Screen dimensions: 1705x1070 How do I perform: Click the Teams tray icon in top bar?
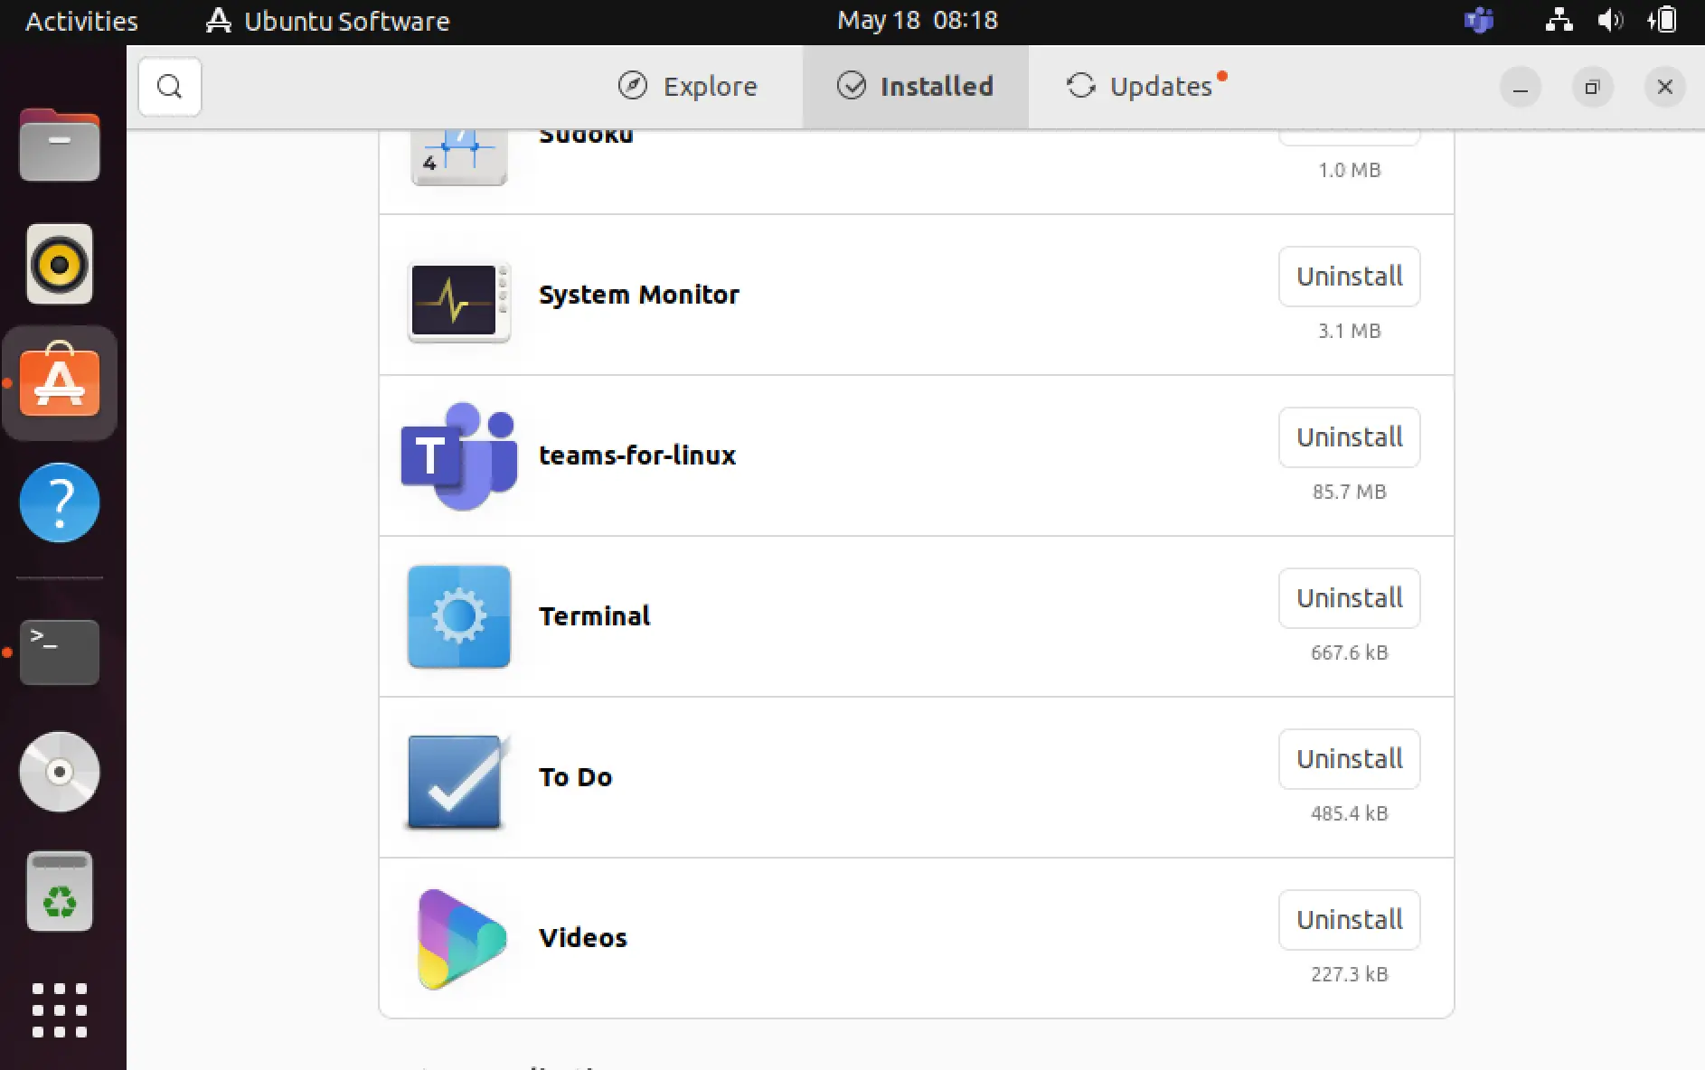[x=1479, y=20]
